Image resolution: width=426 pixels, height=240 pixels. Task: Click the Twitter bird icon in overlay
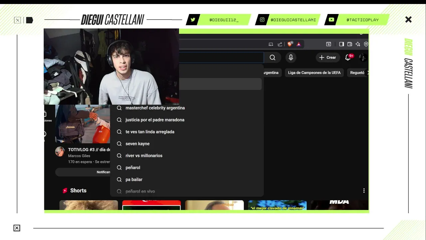point(193,20)
